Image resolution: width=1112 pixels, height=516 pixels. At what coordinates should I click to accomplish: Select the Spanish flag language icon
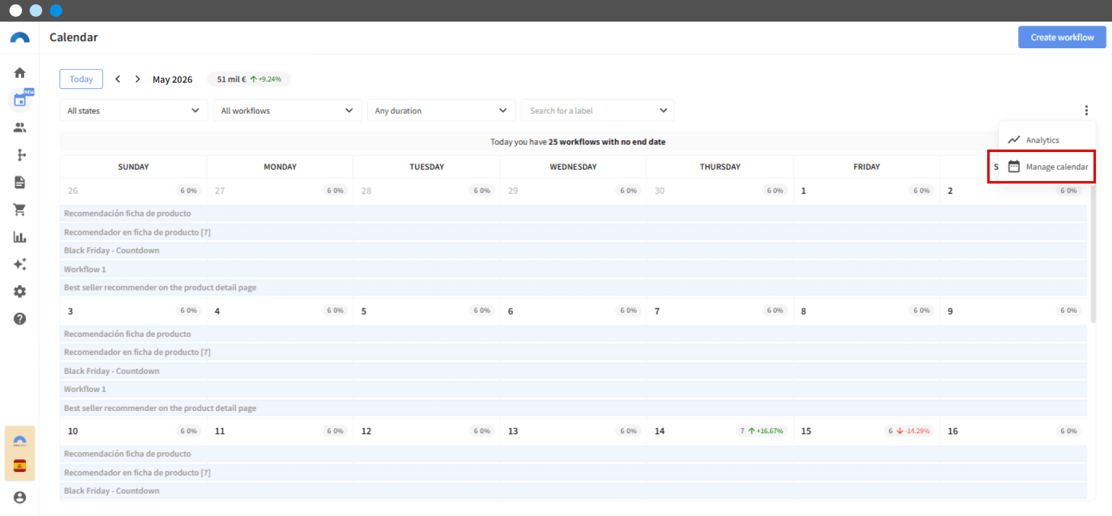click(x=20, y=466)
